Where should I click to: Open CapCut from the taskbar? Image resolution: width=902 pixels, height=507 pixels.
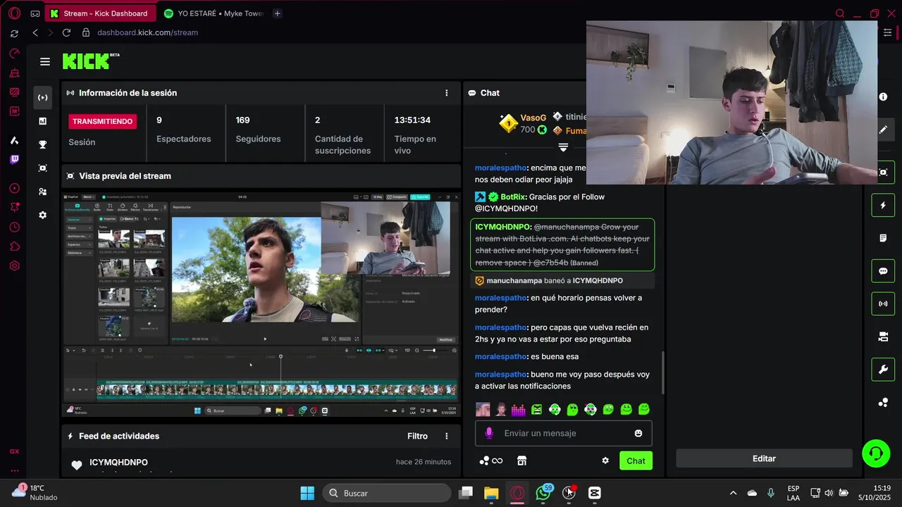tap(595, 493)
